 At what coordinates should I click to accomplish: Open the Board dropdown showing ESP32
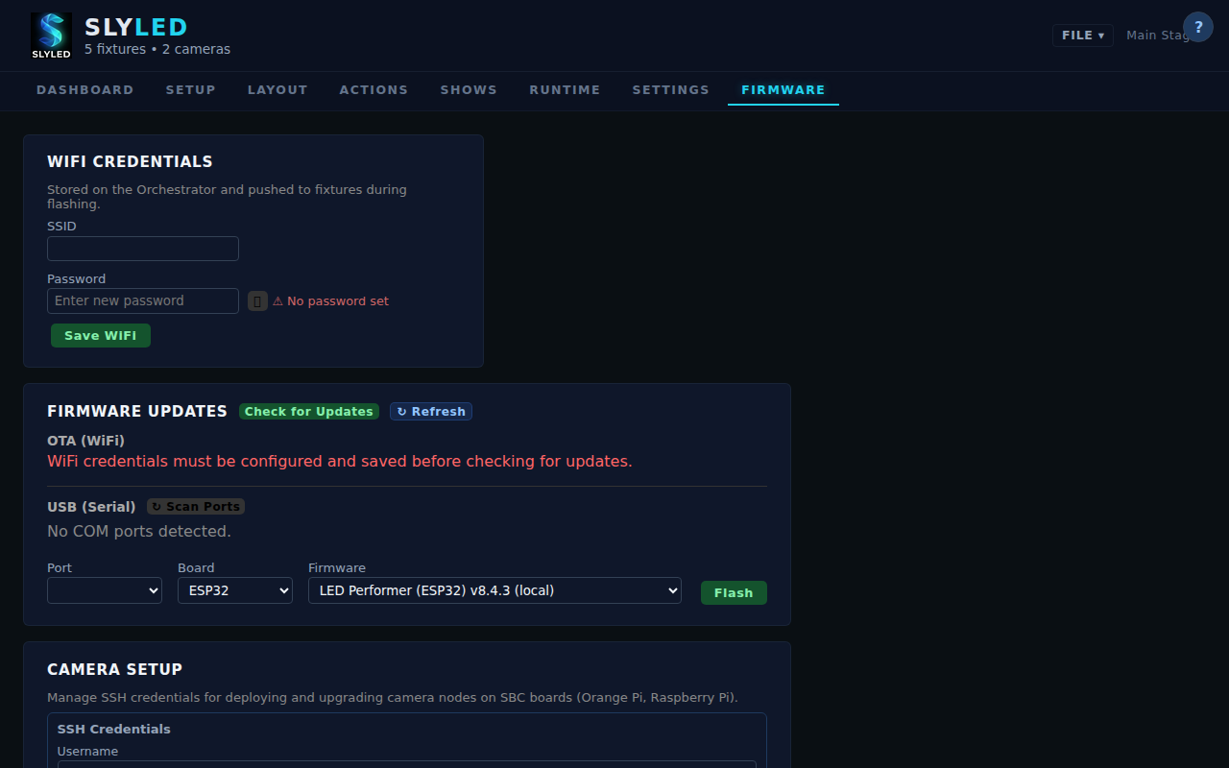coord(235,590)
